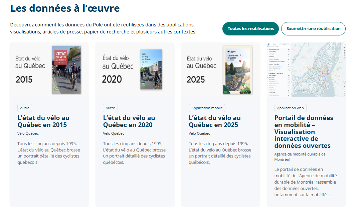Click the Découvrez comment les données intro paragraph
Image resolution: width=363 pixels, height=215 pixels.
click(103, 28)
